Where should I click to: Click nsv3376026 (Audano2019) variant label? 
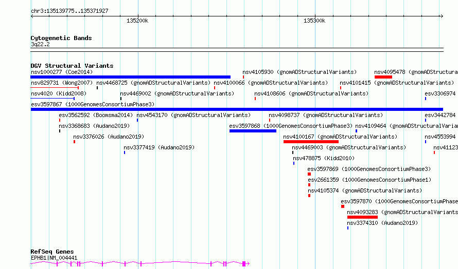(x=109, y=137)
